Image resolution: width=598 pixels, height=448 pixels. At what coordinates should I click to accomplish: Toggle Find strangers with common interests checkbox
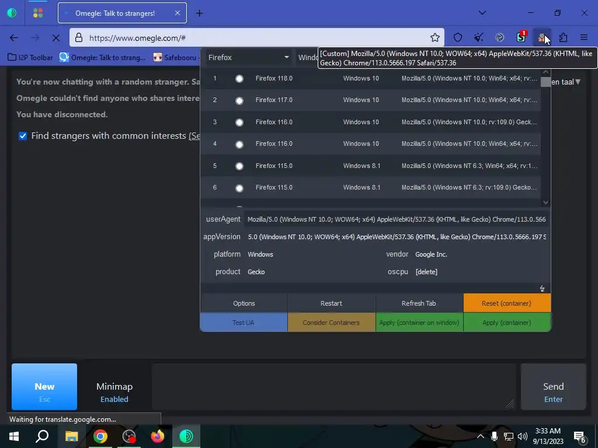click(23, 136)
